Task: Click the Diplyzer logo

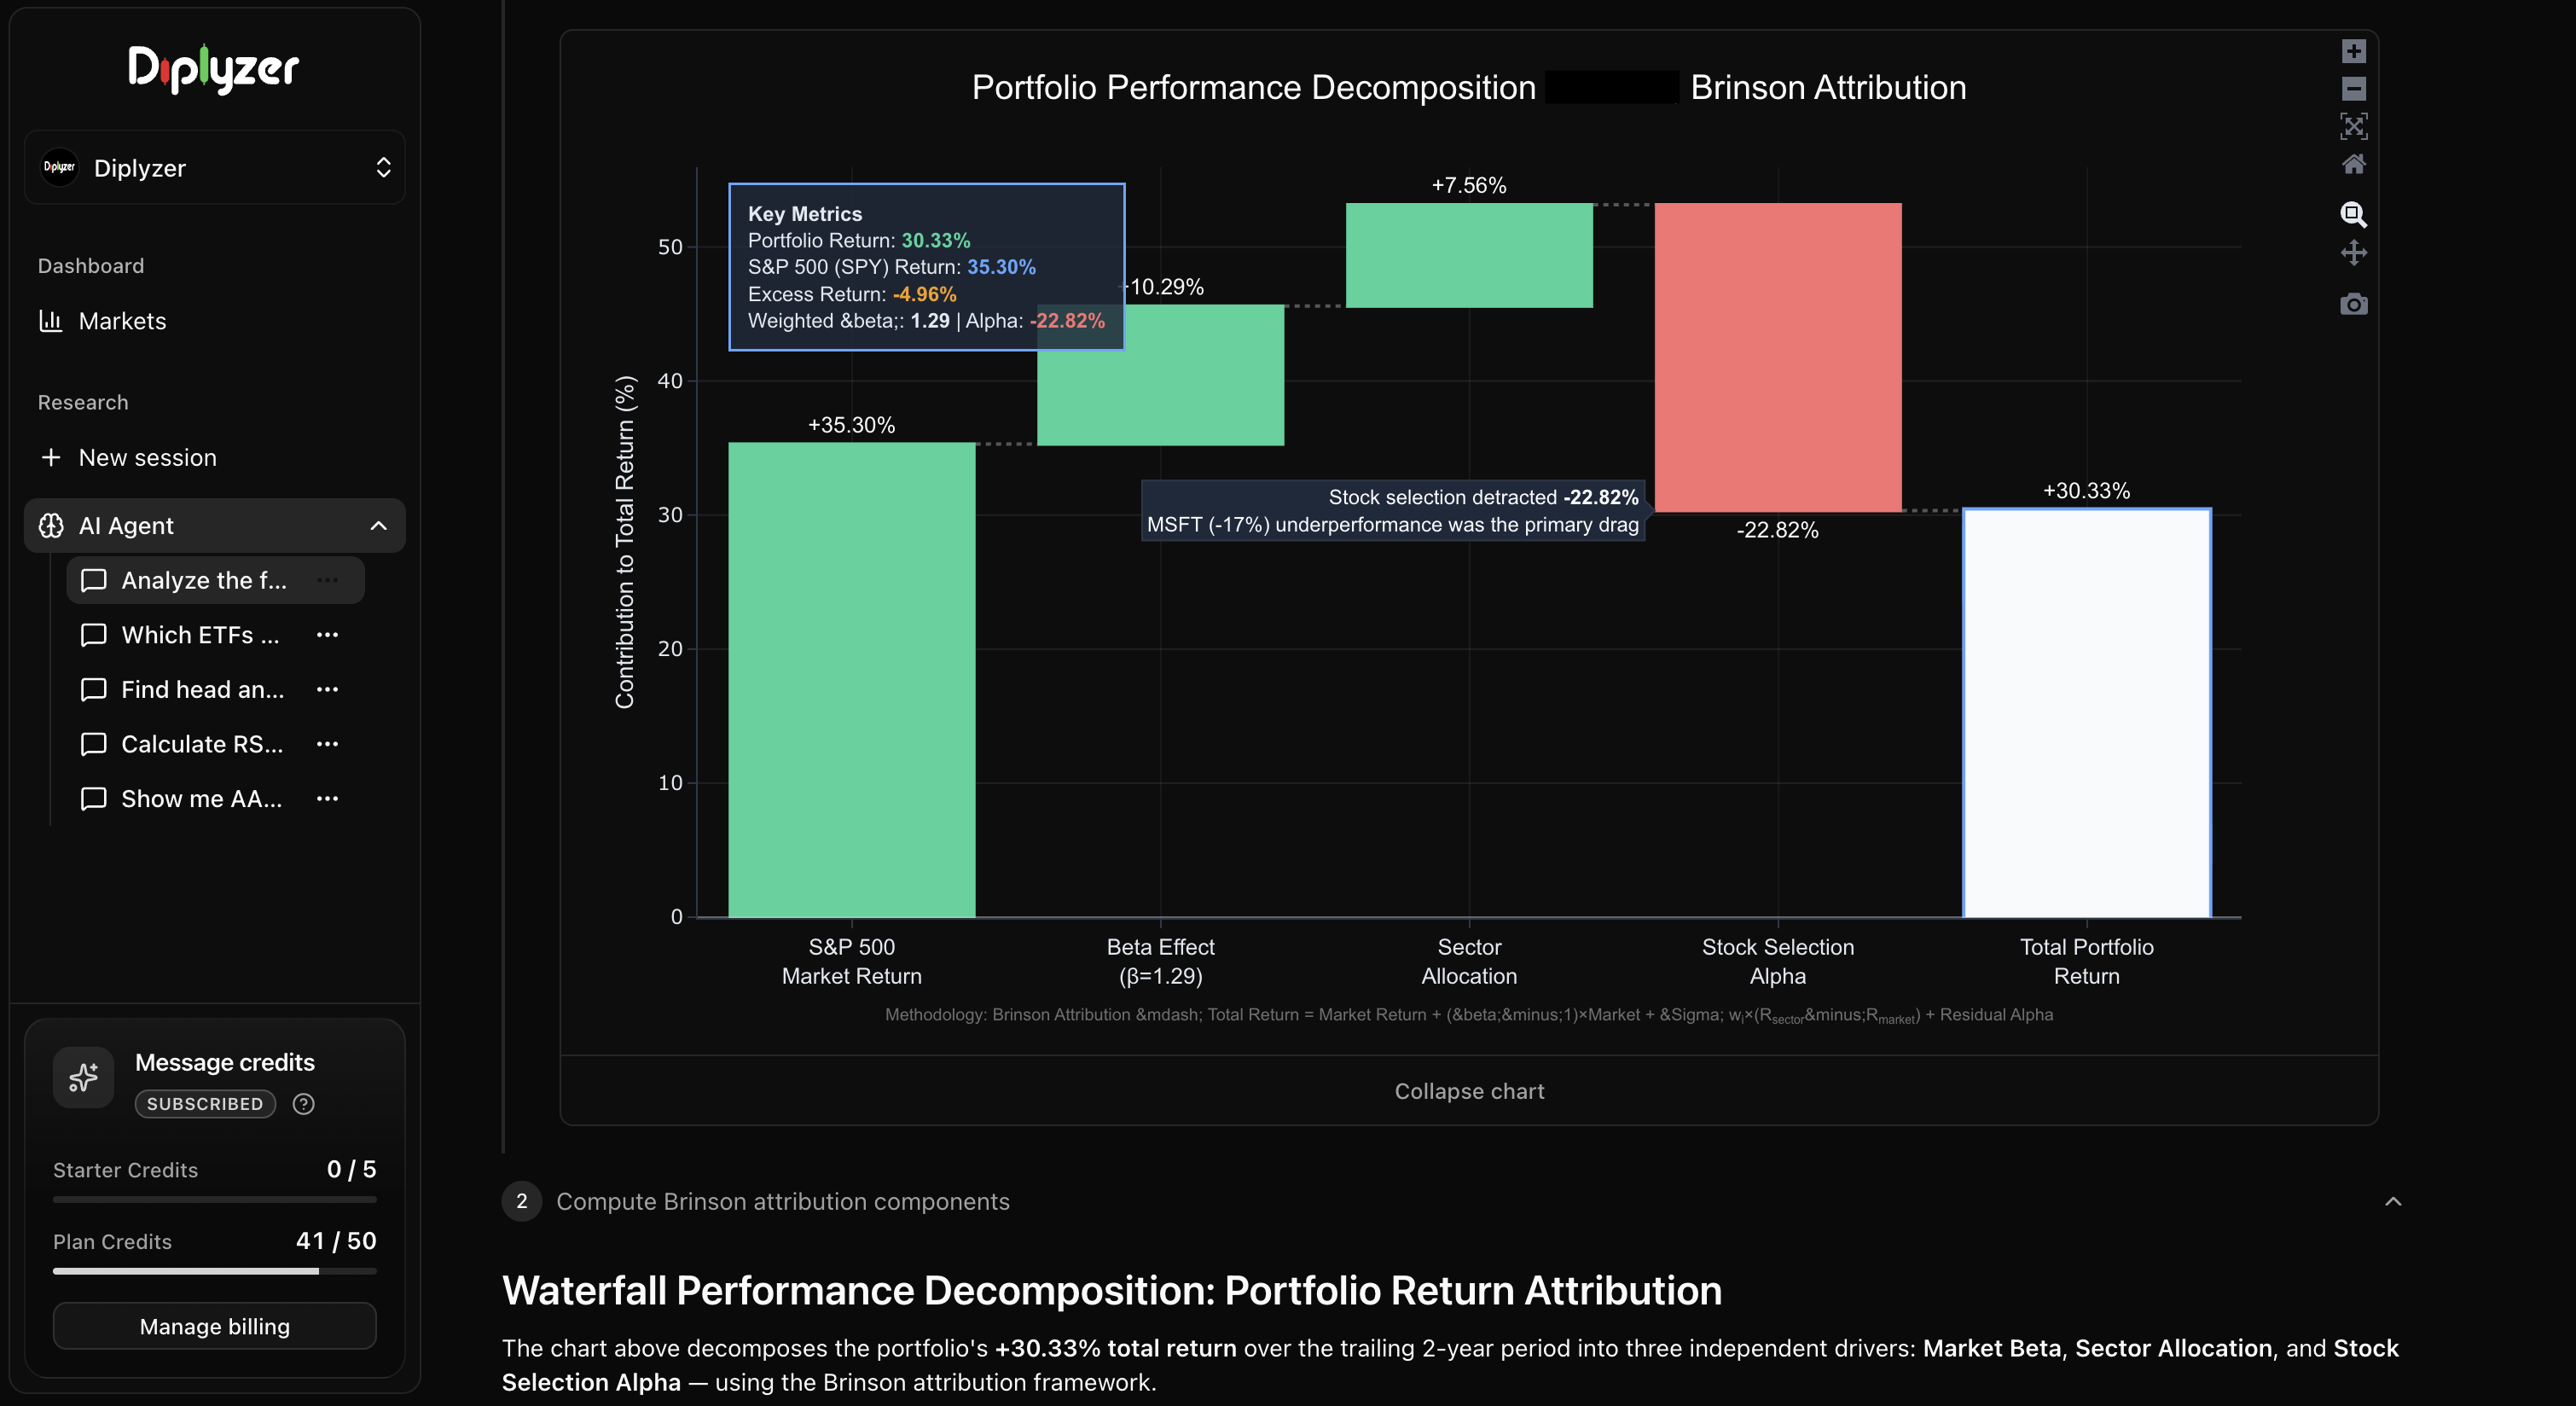Action: coord(213,68)
